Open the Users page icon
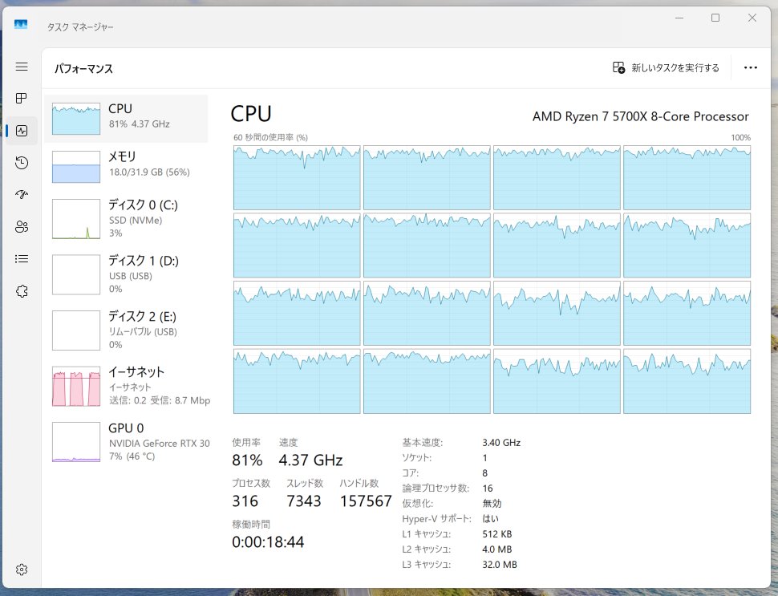This screenshot has width=778, height=596. 22,227
